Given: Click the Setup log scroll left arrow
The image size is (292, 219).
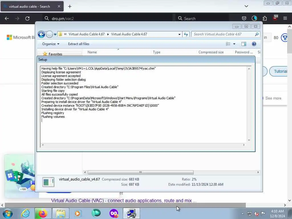Looking at the screenshot, I should 43,145.
